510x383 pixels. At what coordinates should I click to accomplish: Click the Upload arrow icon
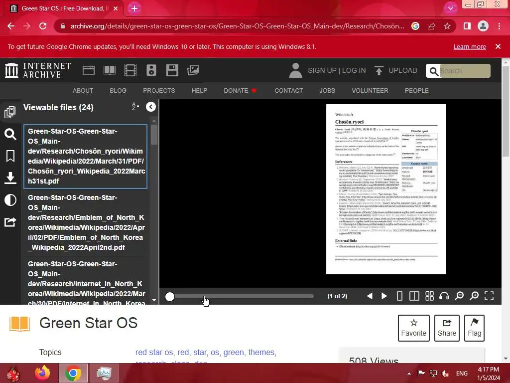click(x=379, y=70)
